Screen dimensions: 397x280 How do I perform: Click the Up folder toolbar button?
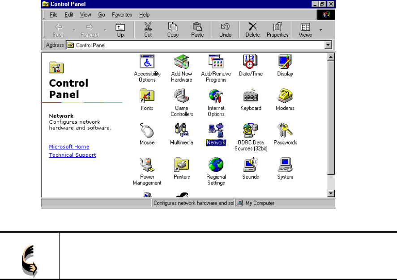(x=120, y=30)
